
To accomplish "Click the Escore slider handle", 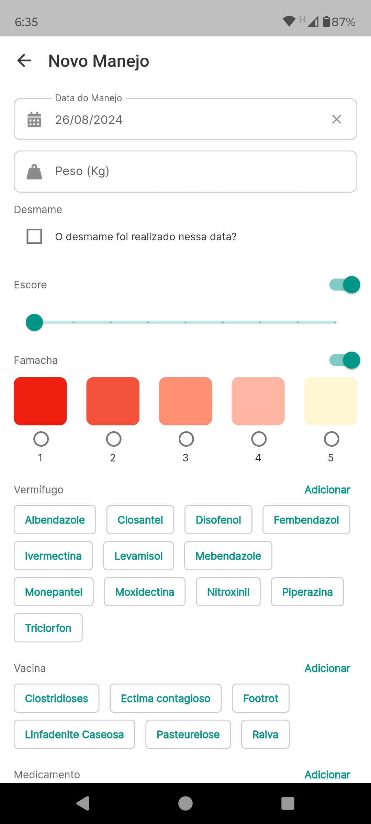I will click(34, 322).
